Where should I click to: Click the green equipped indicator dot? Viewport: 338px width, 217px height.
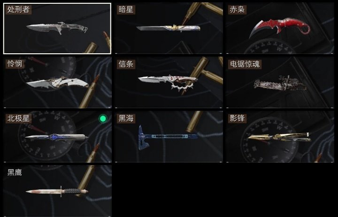103,119
